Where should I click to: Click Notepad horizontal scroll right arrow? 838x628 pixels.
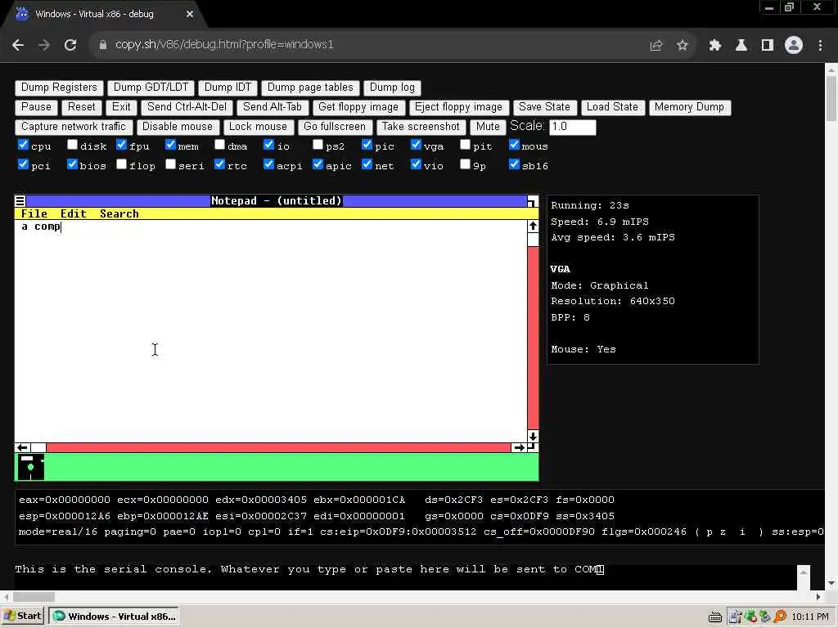[518, 447]
